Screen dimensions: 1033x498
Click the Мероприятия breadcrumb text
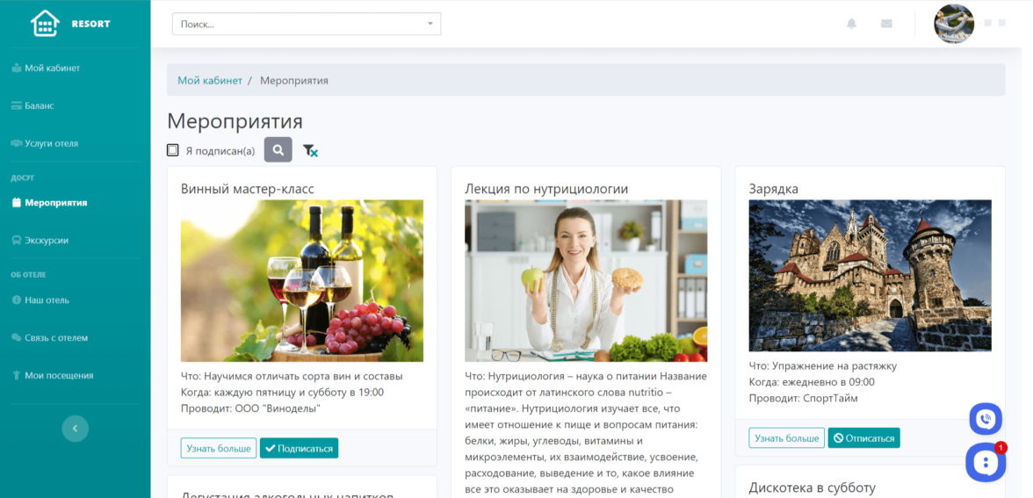(293, 81)
